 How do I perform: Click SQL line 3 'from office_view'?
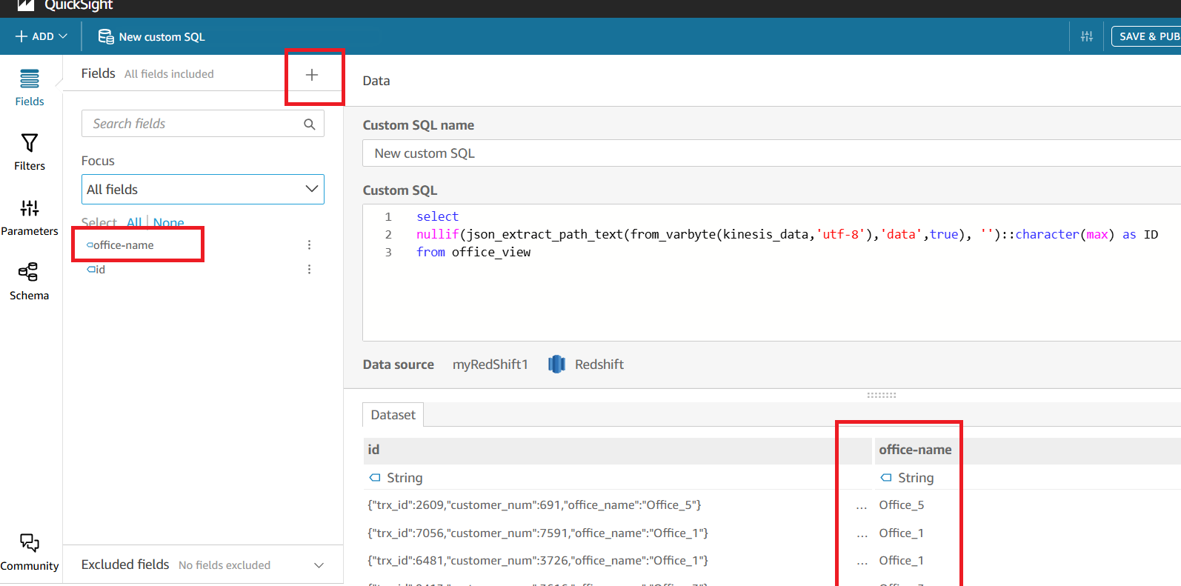pyautogui.click(x=473, y=252)
